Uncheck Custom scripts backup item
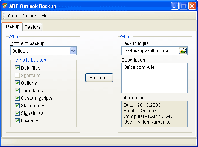 17,98
